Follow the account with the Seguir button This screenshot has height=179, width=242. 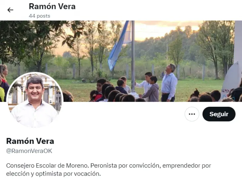(x=219, y=114)
